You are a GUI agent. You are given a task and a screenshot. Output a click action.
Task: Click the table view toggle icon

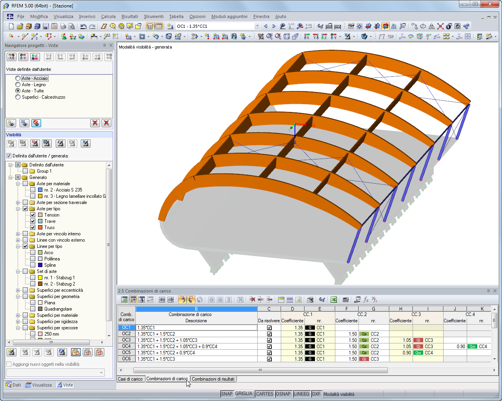pyautogui.click(x=159, y=26)
